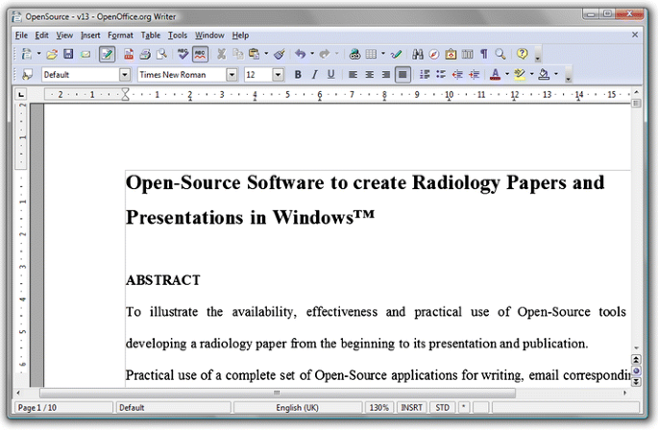Image resolution: width=658 pixels, height=430 pixels.
Task: Open the Format menu
Action: pyautogui.click(x=120, y=35)
